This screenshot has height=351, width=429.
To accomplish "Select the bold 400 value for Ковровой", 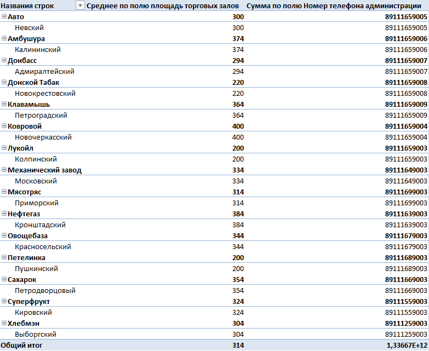I will click(x=238, y=126).
